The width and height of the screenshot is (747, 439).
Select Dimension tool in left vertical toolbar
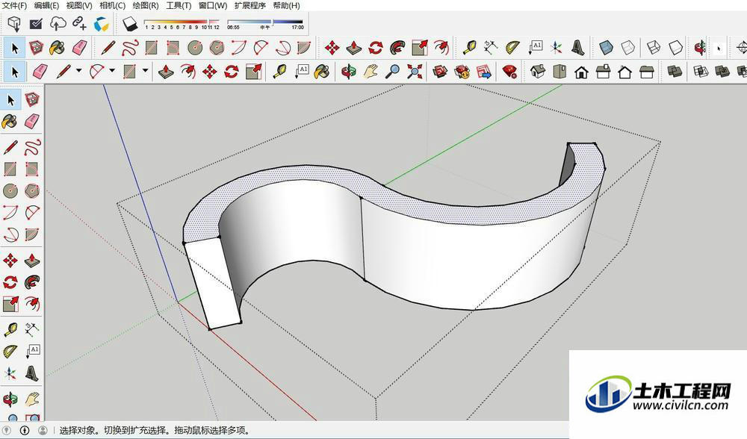point(32,329)
